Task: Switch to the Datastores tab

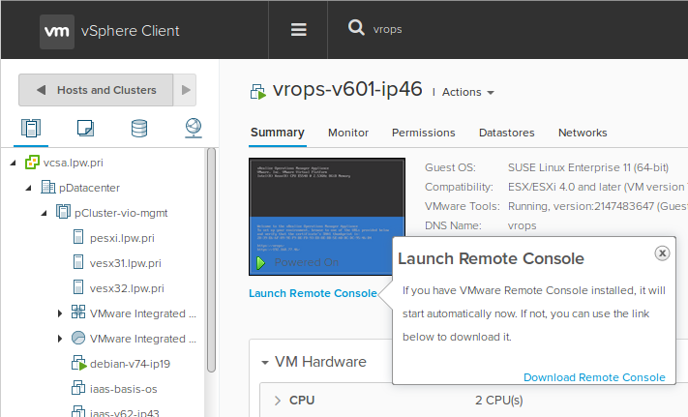Action: pyautogui.click(x=507, y=133)
